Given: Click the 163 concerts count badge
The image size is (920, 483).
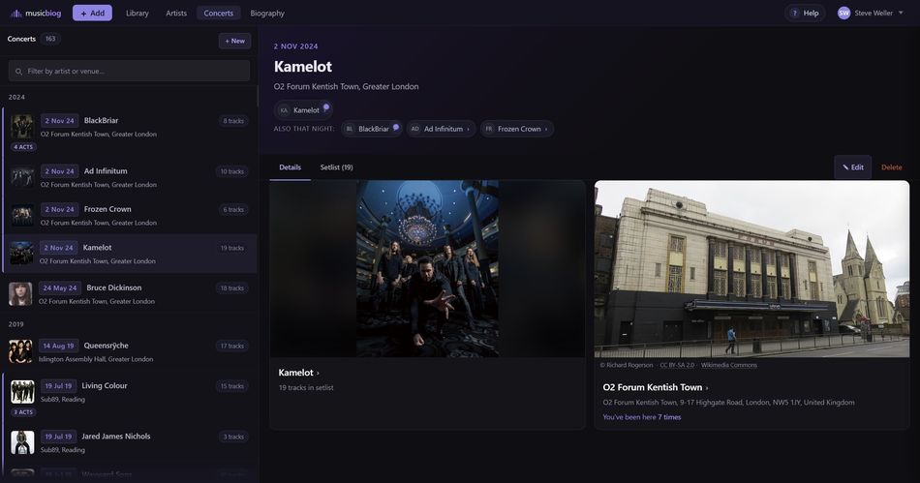Looking at the screenshot, I should point(50,39).
